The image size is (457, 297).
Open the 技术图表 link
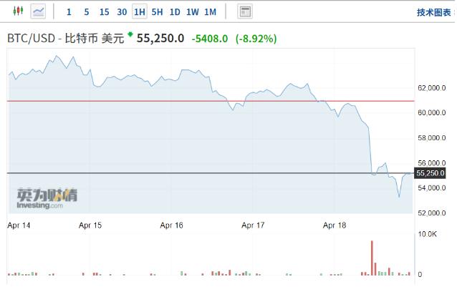pos(434,12)
